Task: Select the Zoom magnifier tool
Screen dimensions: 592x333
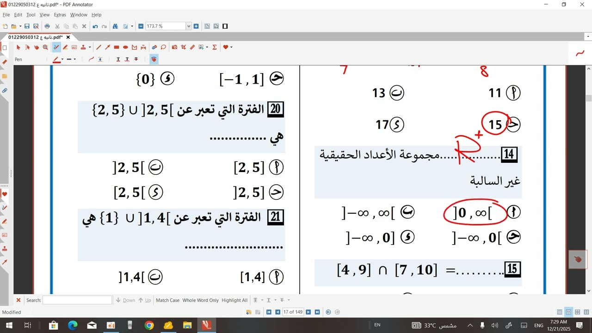Action: (x=45, y=47)
